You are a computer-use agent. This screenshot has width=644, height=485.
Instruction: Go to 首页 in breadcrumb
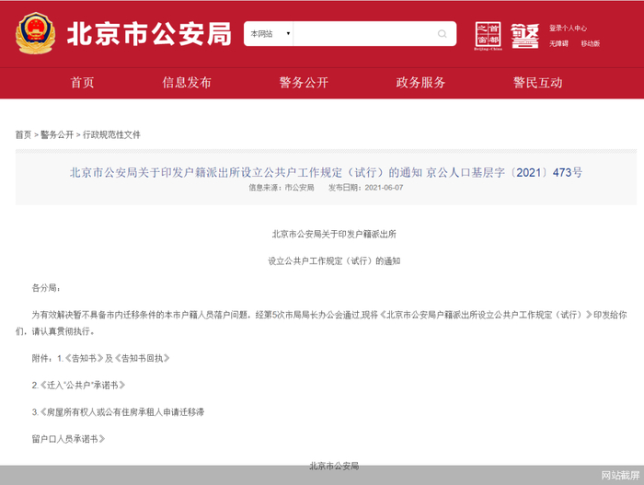pyautogui.click(x=23, y=134)
